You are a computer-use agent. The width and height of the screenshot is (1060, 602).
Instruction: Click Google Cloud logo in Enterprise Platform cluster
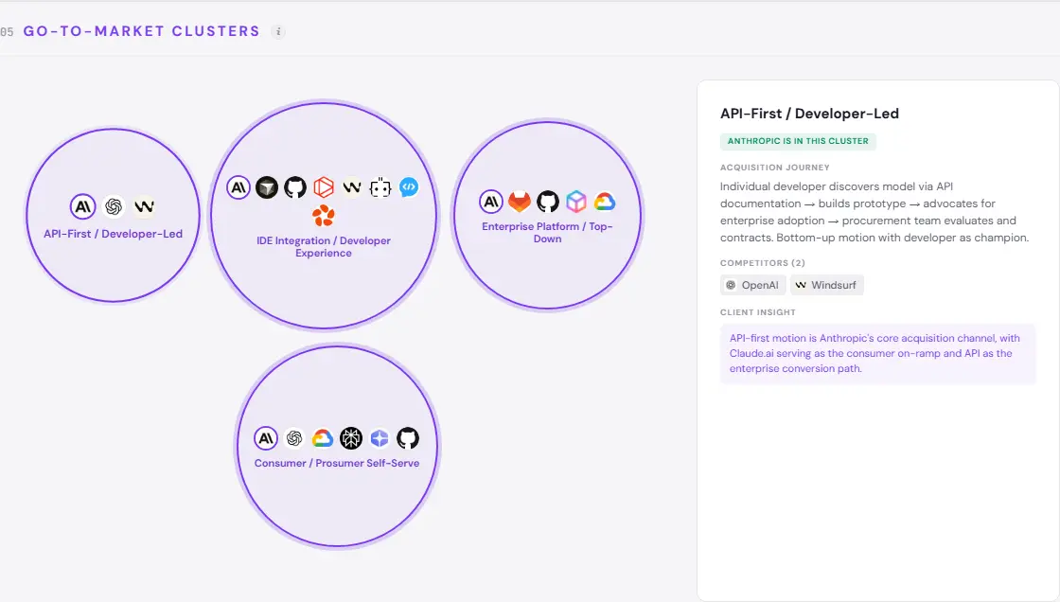click(605, 202)
